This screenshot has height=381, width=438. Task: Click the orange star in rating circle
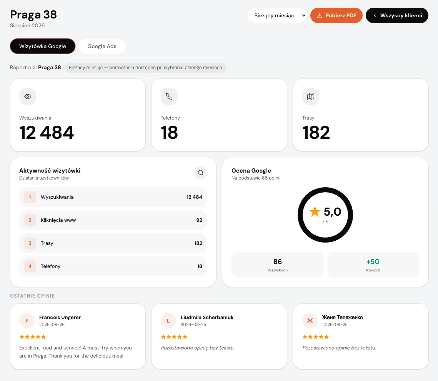pos(315,212)
